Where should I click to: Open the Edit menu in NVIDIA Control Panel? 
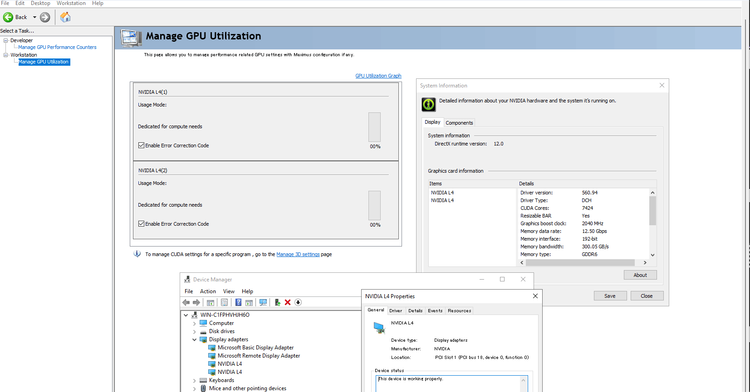(20, 3)
